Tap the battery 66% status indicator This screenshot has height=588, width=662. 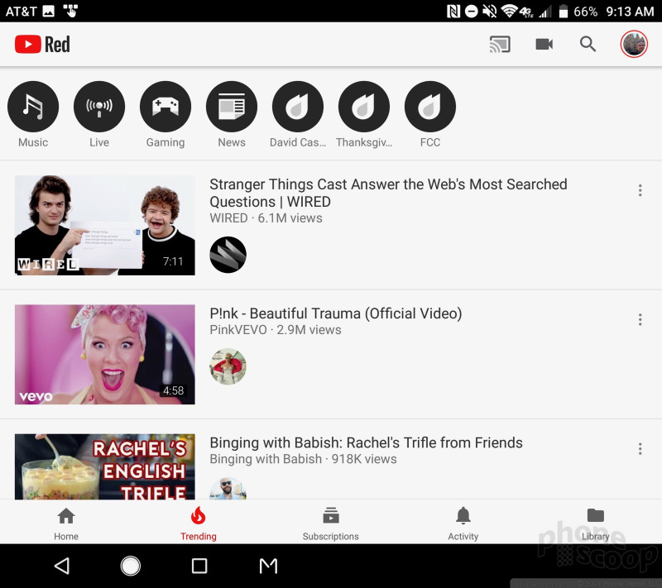click(x=578, y=11)
